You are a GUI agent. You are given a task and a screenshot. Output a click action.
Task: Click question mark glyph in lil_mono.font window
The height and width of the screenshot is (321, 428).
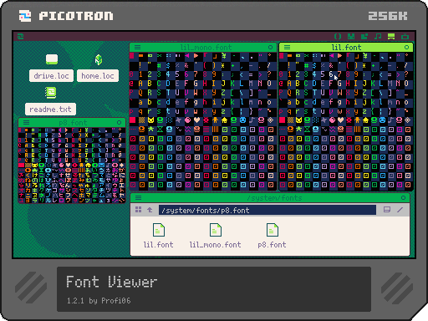click(x=269, y=74)
